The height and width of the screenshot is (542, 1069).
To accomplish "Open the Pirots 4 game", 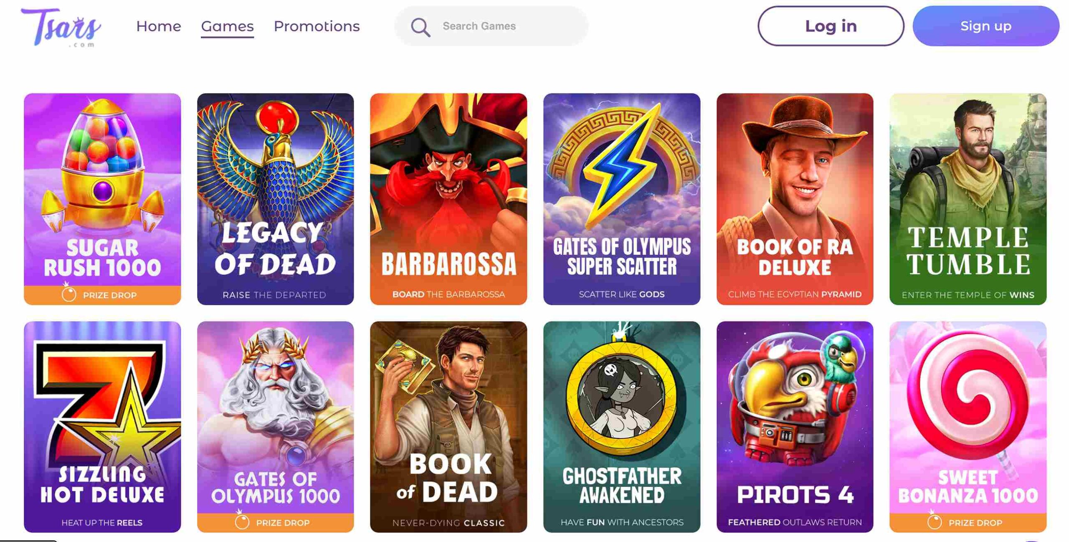I will (x=795, y=426).
